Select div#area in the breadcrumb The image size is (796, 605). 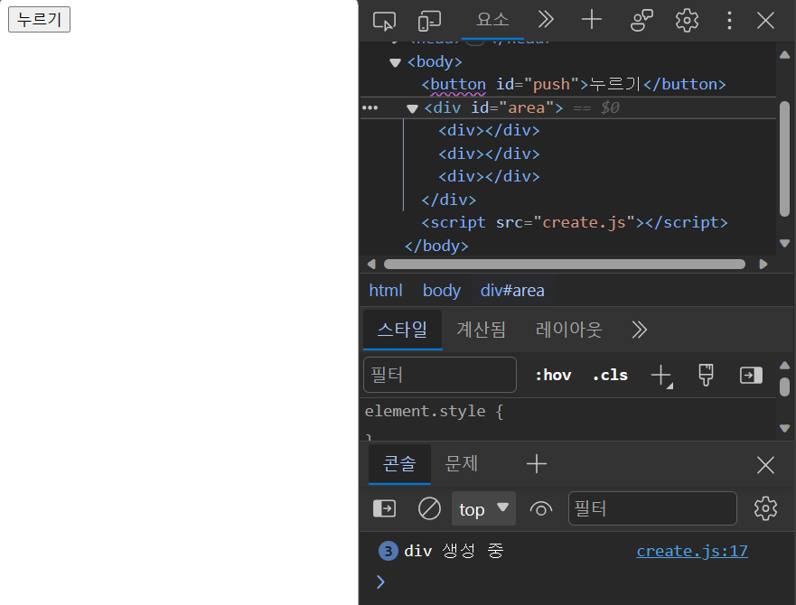coord(512,291)
